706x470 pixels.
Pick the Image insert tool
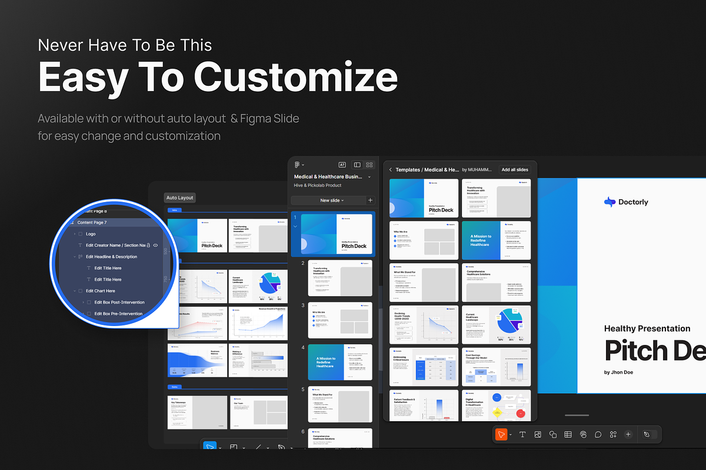[x=538, y=434]
